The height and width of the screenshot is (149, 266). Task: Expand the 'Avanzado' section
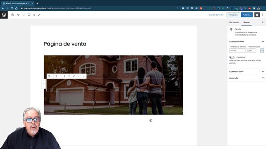[x=246, y=78]
